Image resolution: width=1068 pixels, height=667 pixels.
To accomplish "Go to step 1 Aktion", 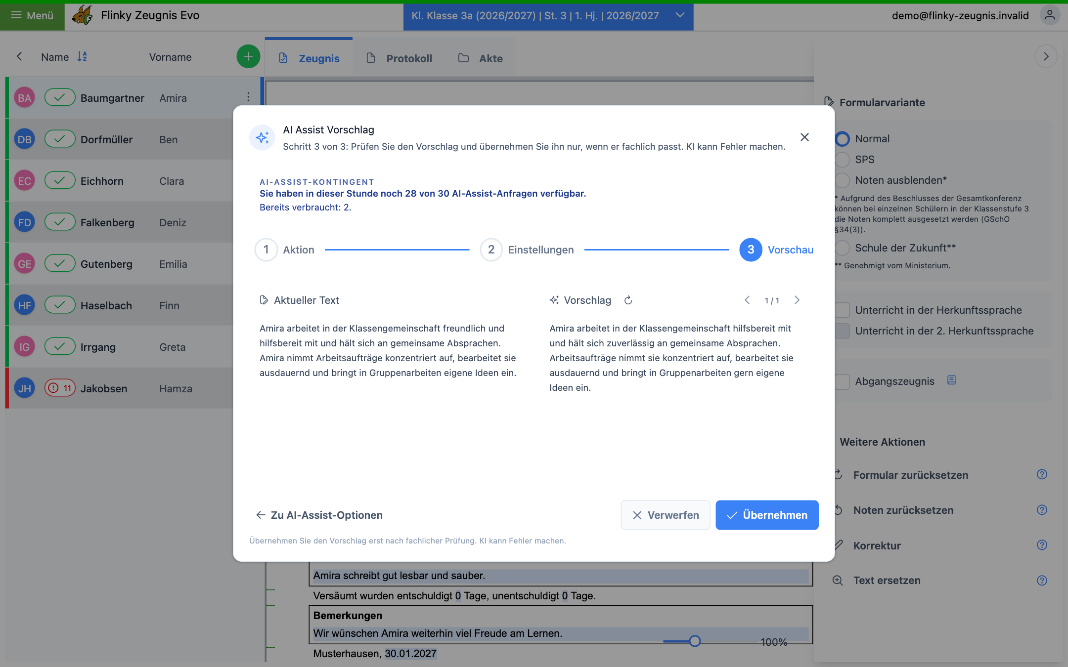I will coord(285,250).
